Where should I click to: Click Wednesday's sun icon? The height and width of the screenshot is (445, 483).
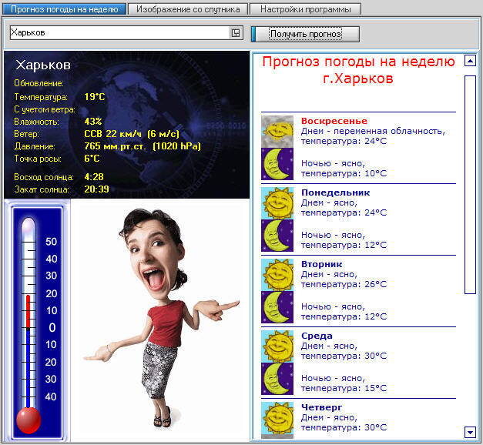point(277,346)
